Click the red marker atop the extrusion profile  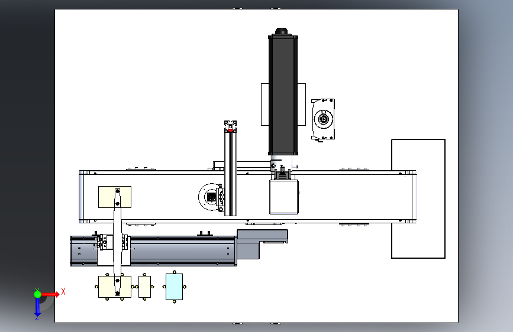[230, 131]
